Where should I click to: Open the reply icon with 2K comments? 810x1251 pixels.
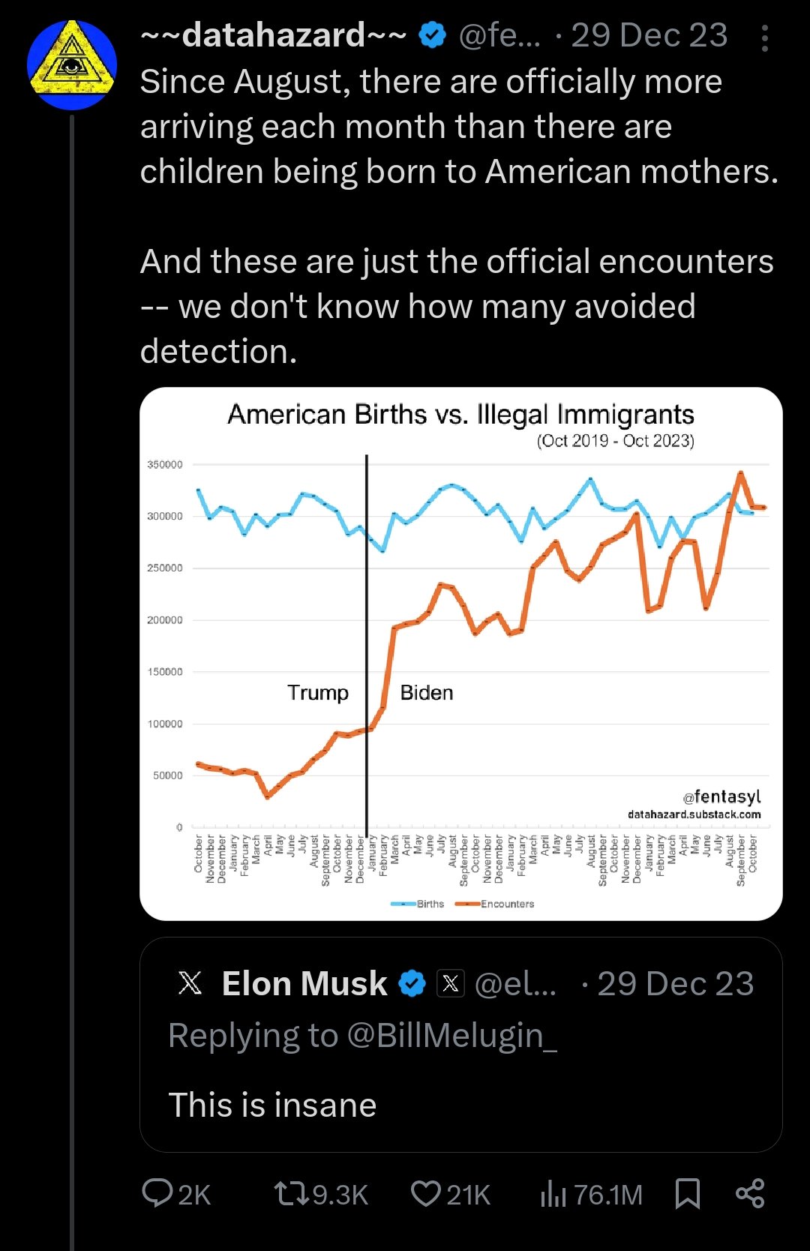[176, 1193]
